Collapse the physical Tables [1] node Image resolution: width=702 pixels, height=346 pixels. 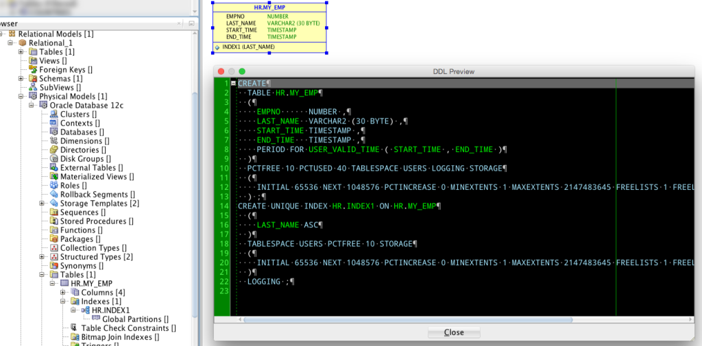(x=42, y=275)
